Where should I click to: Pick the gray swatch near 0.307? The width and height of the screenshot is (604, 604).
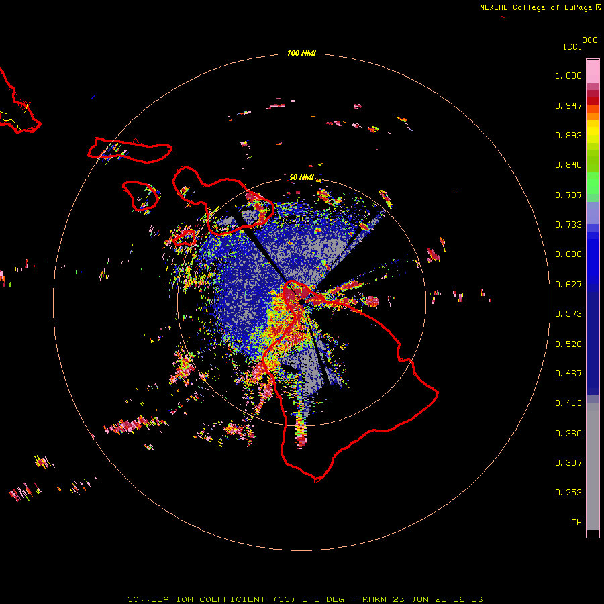pos(593,466)
